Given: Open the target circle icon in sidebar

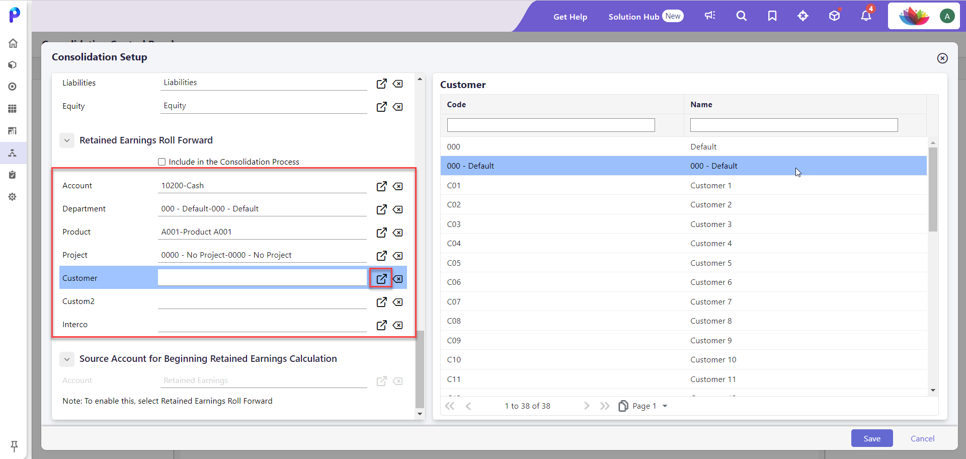Looking at the screenshot, I should 13,87.
